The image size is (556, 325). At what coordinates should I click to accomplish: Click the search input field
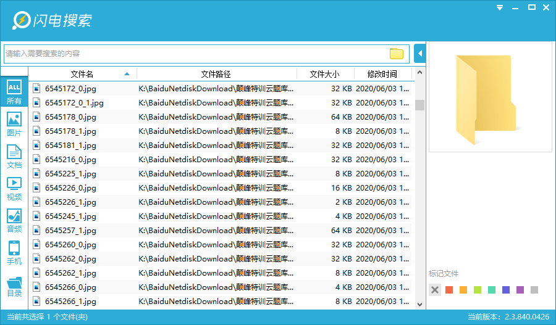point(195,54)
